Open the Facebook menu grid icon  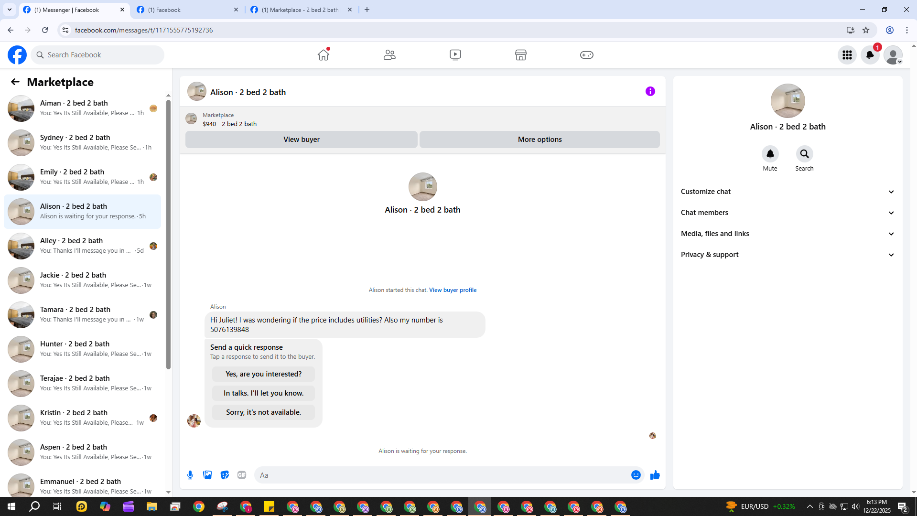847,55
